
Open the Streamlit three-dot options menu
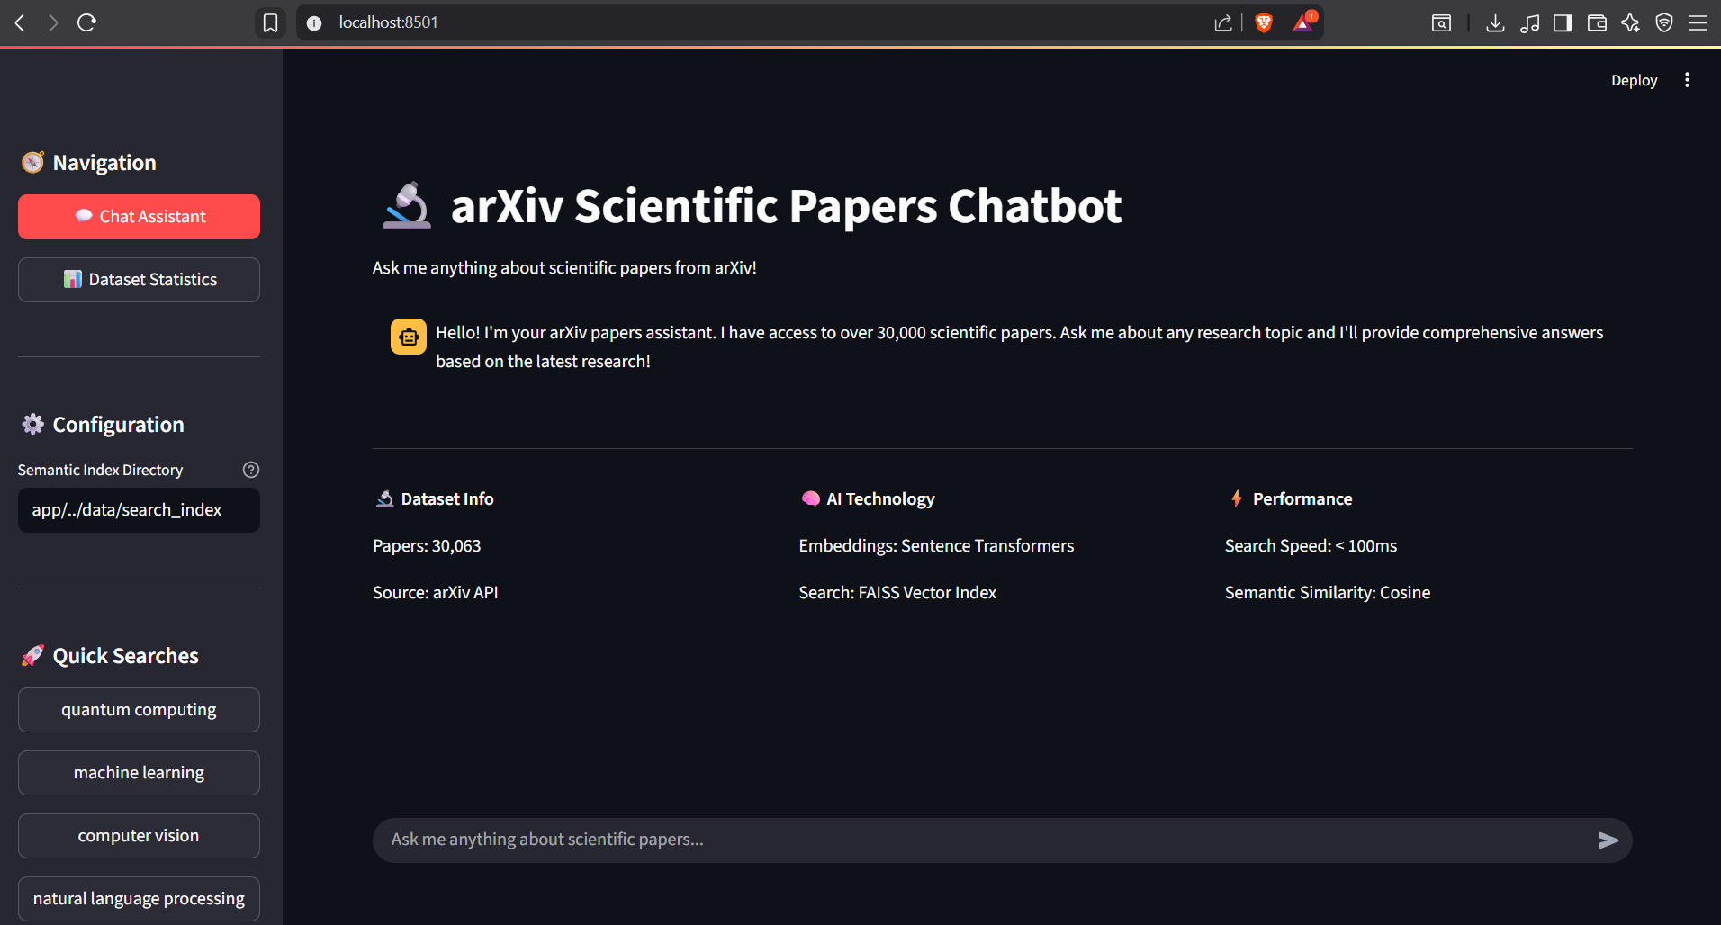coord(1687,80)
